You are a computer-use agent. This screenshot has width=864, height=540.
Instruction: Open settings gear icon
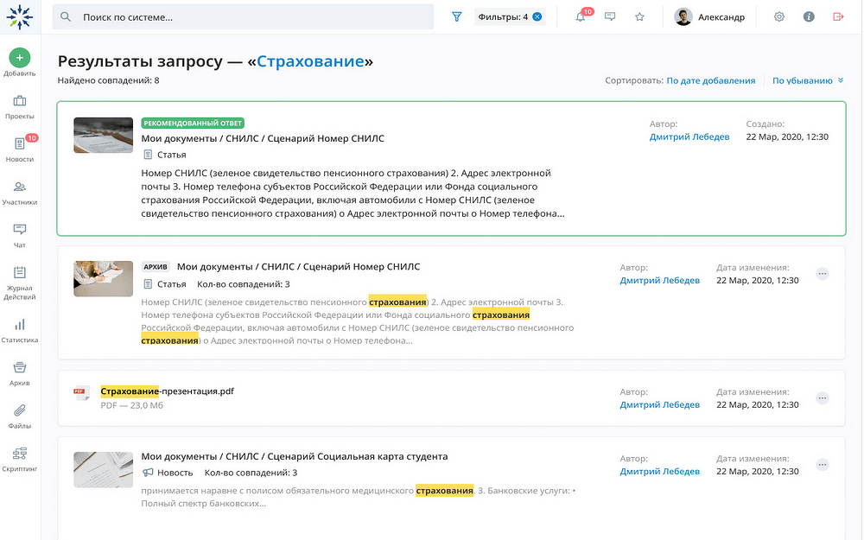tap(779, 16)
